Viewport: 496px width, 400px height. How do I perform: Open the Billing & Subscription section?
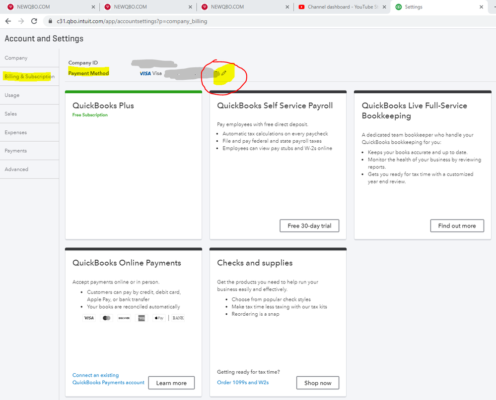pyautogui.click(x=29, y=76)
